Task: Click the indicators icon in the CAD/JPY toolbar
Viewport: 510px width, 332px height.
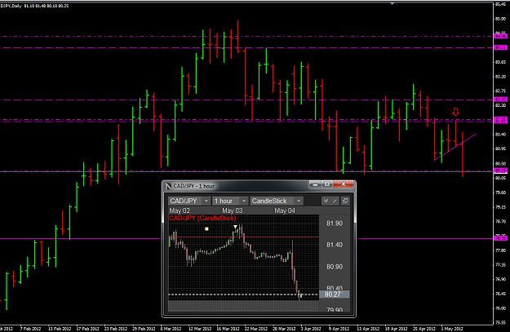Action: [x=326, y=201]
